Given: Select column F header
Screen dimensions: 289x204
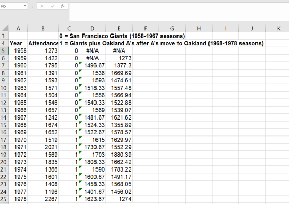Looking at the screenshot, I should tap(146, 28).
